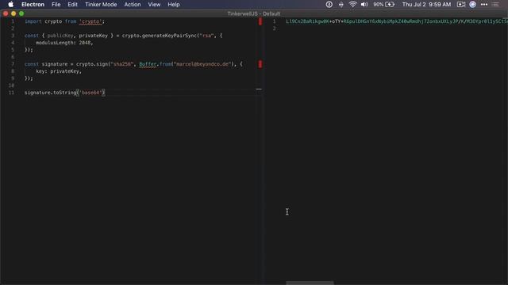Image resolution: width=508 pixels, height=285 pixels.
Task: Open the Tinker Mode menu
Action: tap(101, 5)
